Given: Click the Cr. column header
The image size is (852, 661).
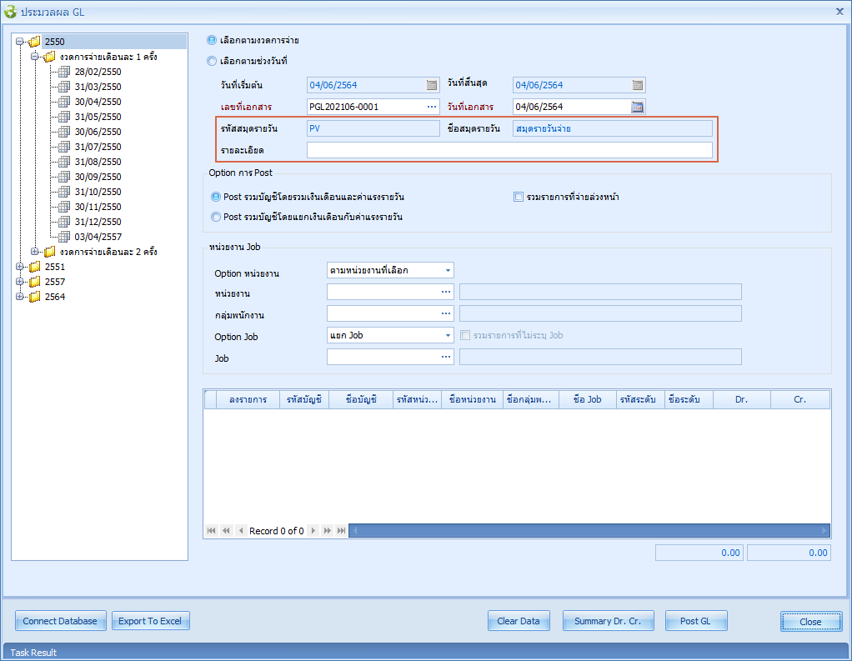Looking at the screenshot, I should 799,399.
